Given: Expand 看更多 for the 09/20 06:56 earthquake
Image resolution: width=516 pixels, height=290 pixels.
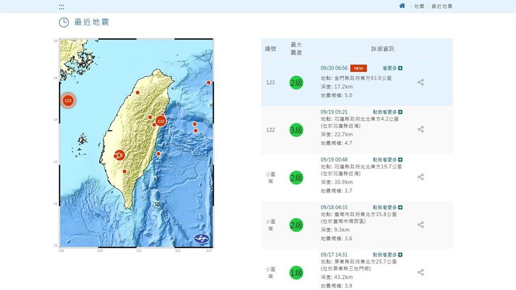Looking at the screenshot, I should click(x=392, y=68).
